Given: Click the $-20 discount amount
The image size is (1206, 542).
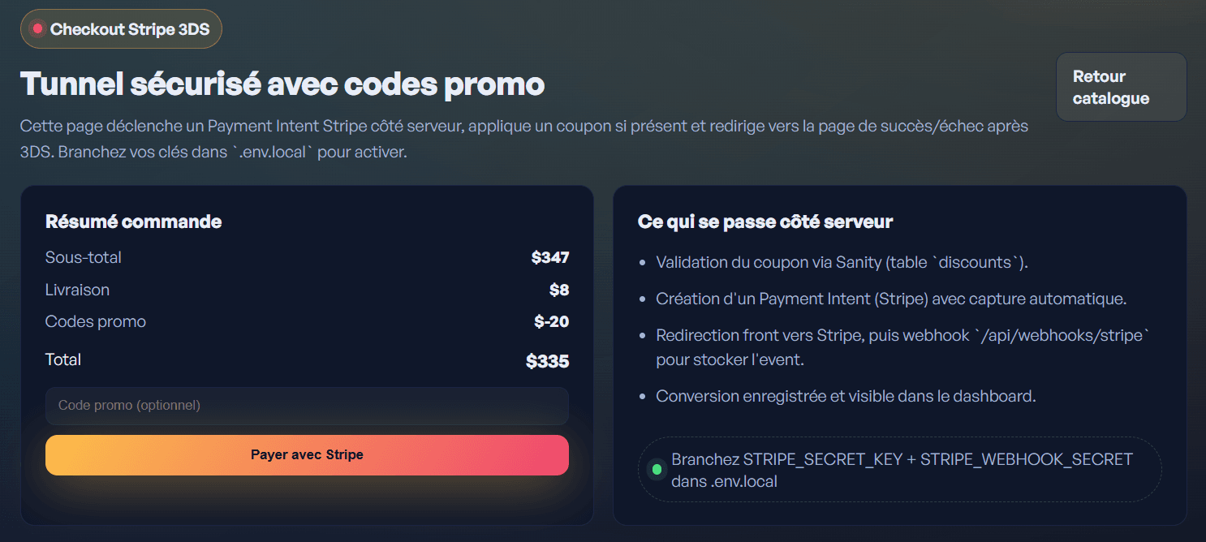Looking at the screenshot, I should tap(552, 321).
